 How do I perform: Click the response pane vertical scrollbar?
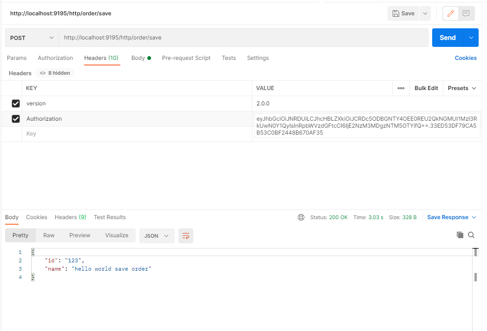click(x=475, y=277)
